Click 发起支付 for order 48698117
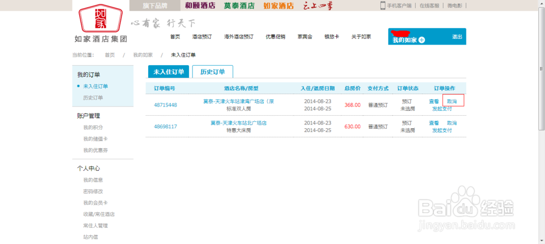 click(x=442, y=130)
